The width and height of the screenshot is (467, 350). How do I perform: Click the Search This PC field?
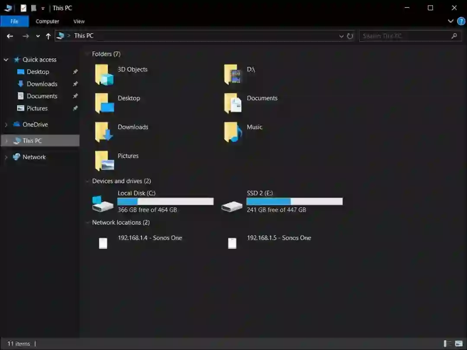point(410,36)
